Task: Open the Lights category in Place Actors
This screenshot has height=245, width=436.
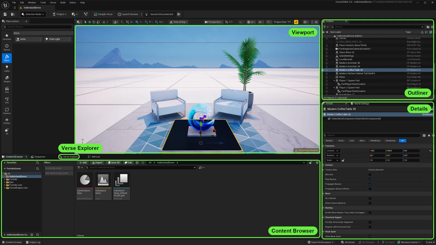Action: (7, 69)
